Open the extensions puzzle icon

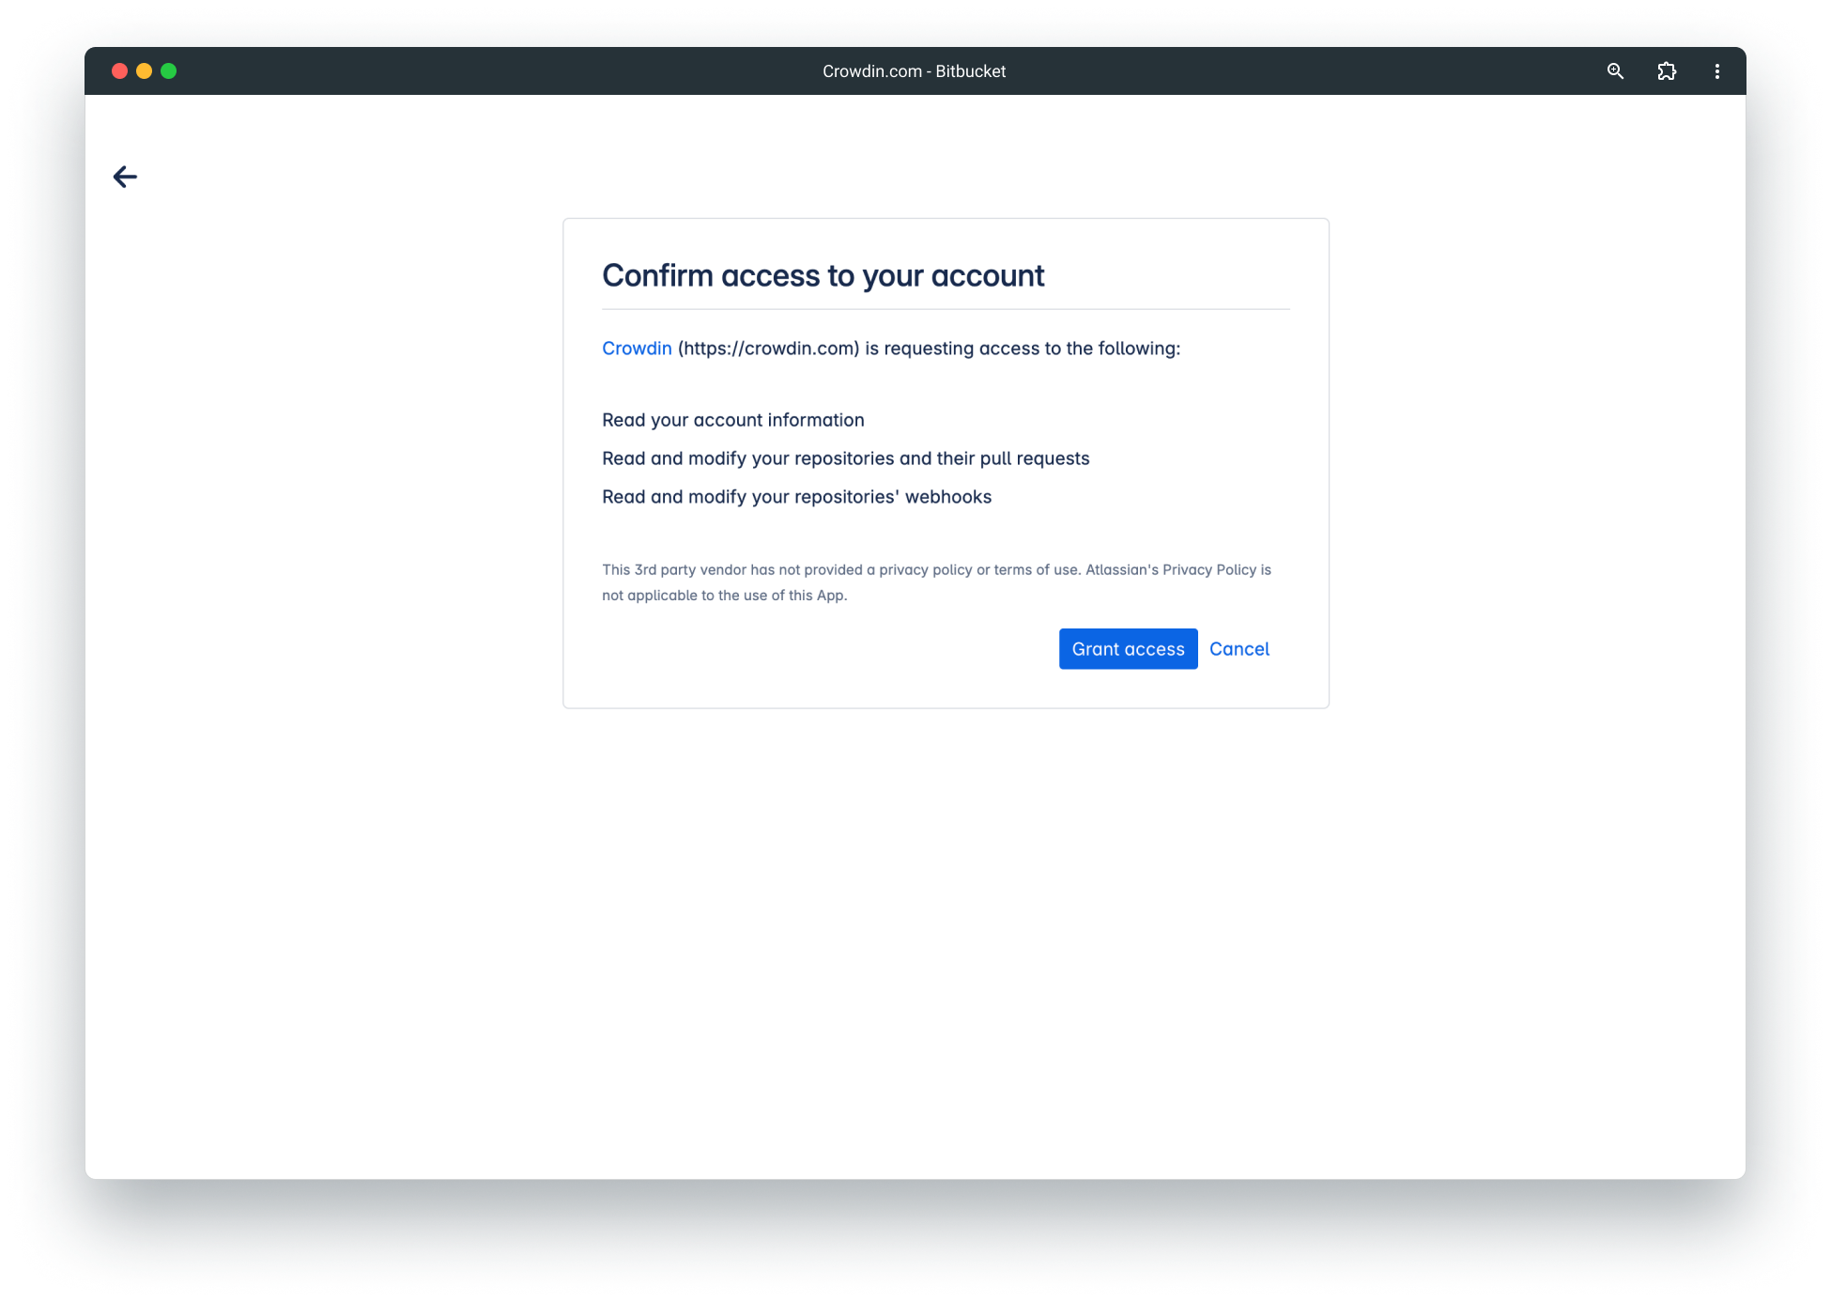pyautogui.click(x=1667, y=71)
